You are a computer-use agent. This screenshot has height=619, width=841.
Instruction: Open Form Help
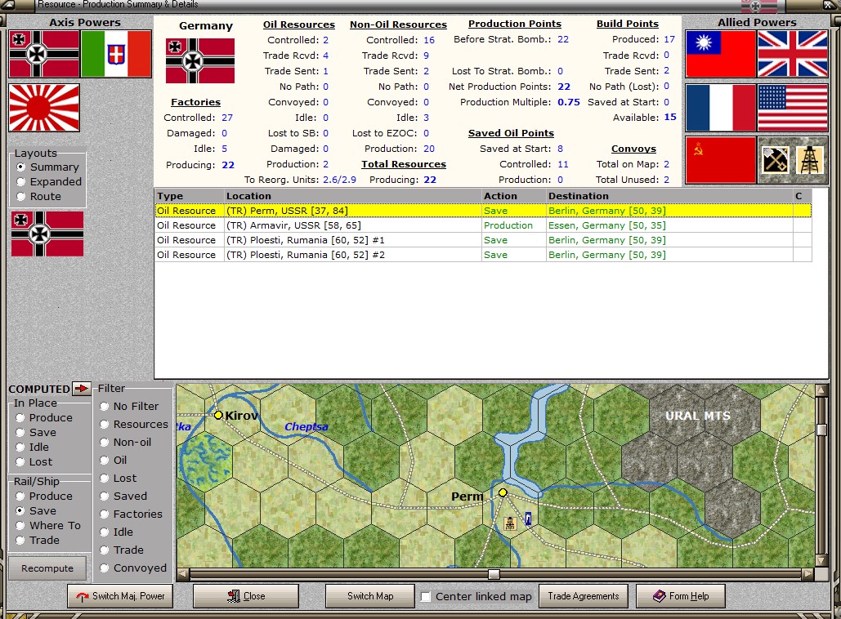pyautogui.click(x=681, y=596)
